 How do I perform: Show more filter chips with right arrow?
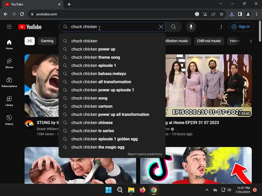pyautogui.click(x=250, y=41)
